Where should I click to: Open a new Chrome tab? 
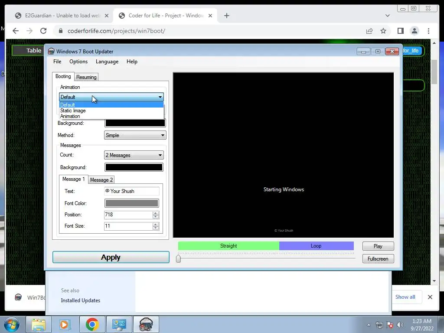pyautogui.click(x=226, y=16)
